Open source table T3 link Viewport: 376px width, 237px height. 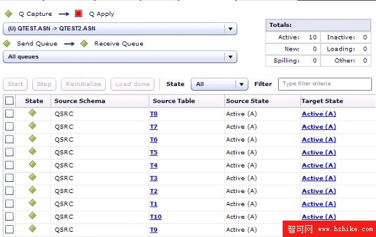[154, 179]
